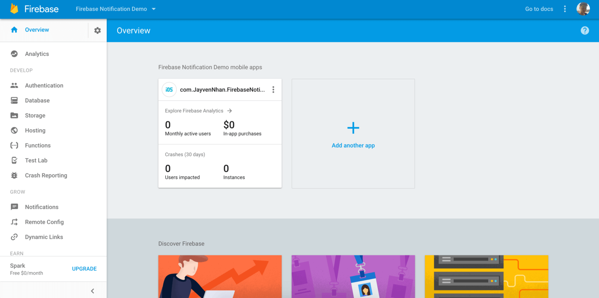Open the orange Discover Firebase card
Viewport: 599px width, 298px height.
click(x=220, y=277)
